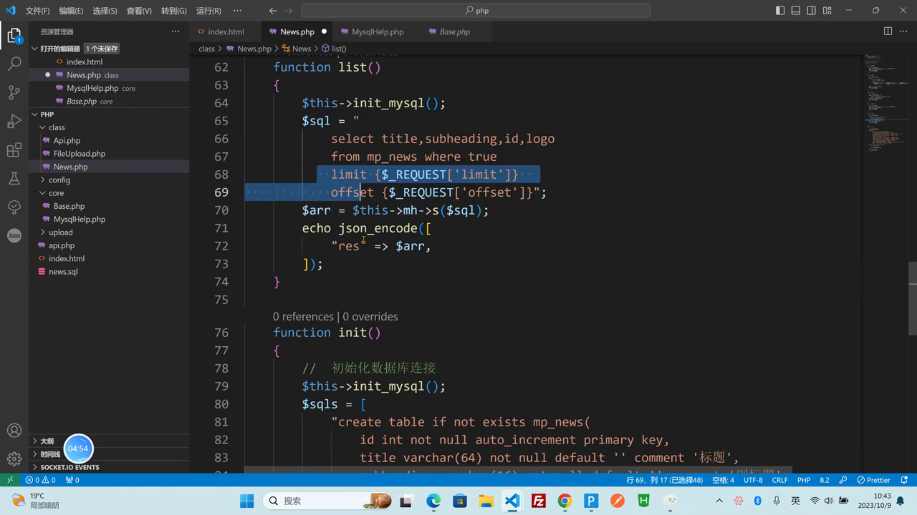Open the Json extension icon in activity bar
The image size is (917, 515).
click(14, 235)
